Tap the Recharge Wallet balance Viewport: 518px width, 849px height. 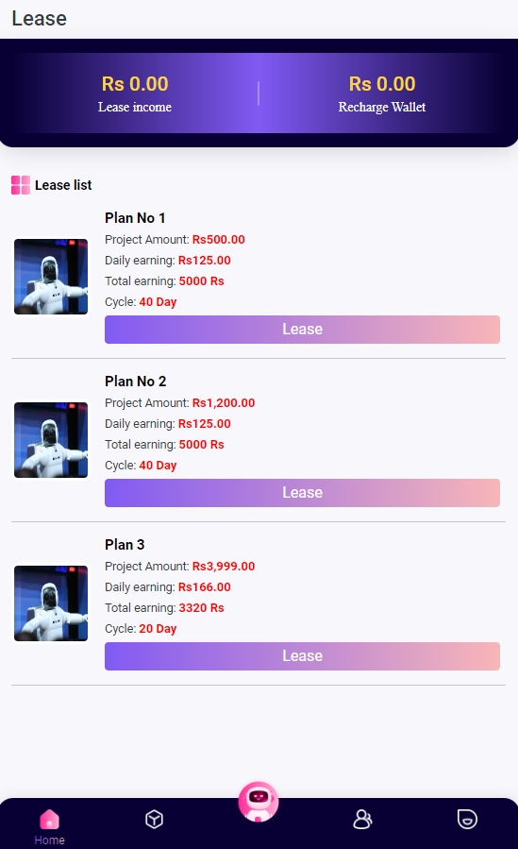[x=382, y=84]
